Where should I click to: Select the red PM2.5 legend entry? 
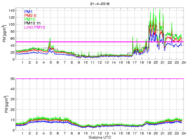30,15
